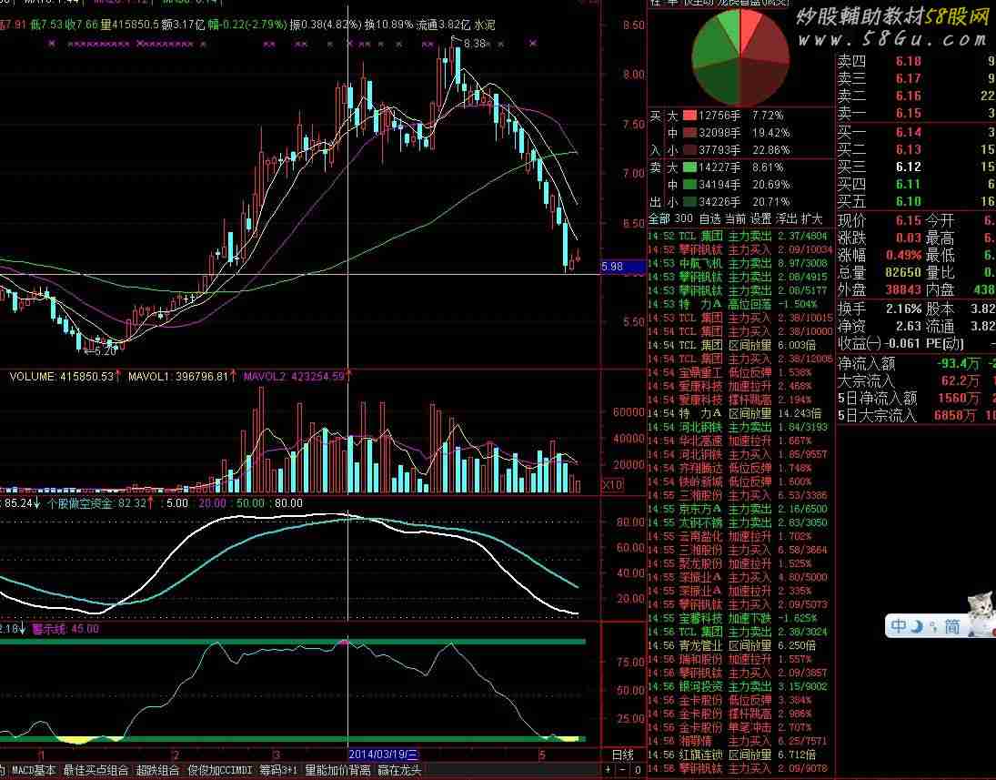996x780 pixels.
Task: Click the 5.20 low price marker
Action: pyautogui.click(x=106, y=351)
